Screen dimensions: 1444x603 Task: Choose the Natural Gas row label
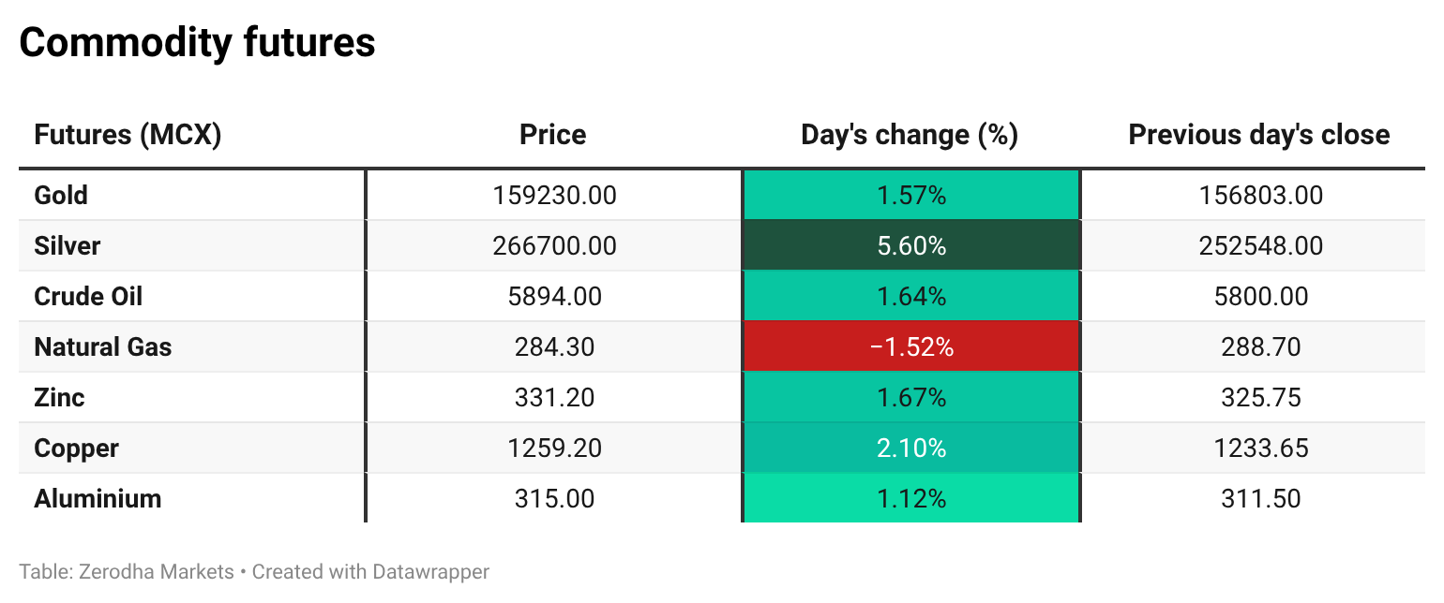103,347
